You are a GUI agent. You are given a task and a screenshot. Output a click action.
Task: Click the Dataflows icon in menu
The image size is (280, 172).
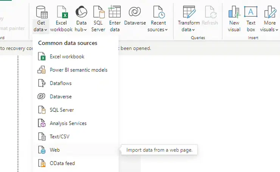[x=42, y=83]
